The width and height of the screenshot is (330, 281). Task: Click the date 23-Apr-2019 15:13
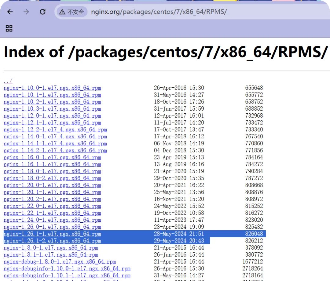coord(179,157)
